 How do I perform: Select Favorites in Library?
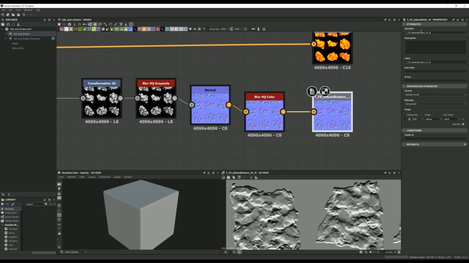[9, 209]
